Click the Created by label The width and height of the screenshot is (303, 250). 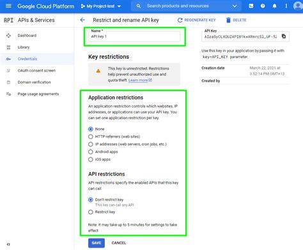211,81
